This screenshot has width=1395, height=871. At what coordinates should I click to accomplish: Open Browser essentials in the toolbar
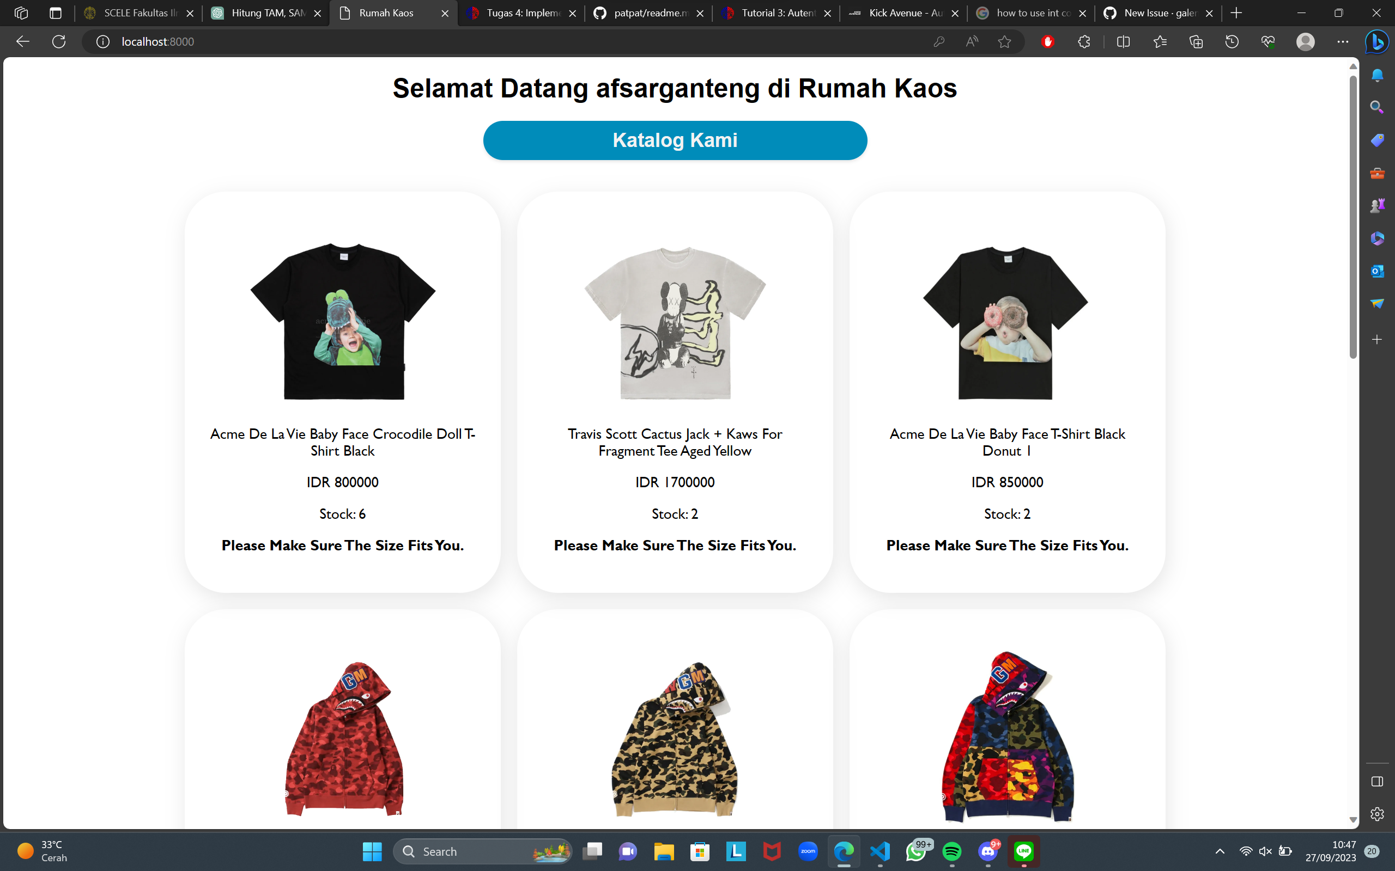click(x=1267, y=41)
